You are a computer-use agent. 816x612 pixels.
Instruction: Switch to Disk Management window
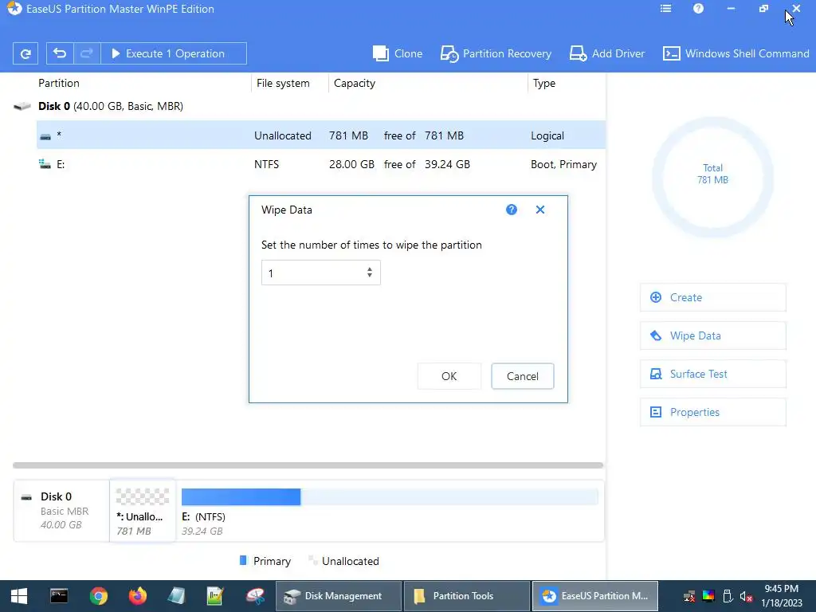[339, 596]
